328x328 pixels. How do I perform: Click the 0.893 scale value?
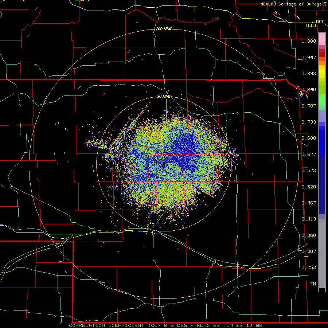309,73
